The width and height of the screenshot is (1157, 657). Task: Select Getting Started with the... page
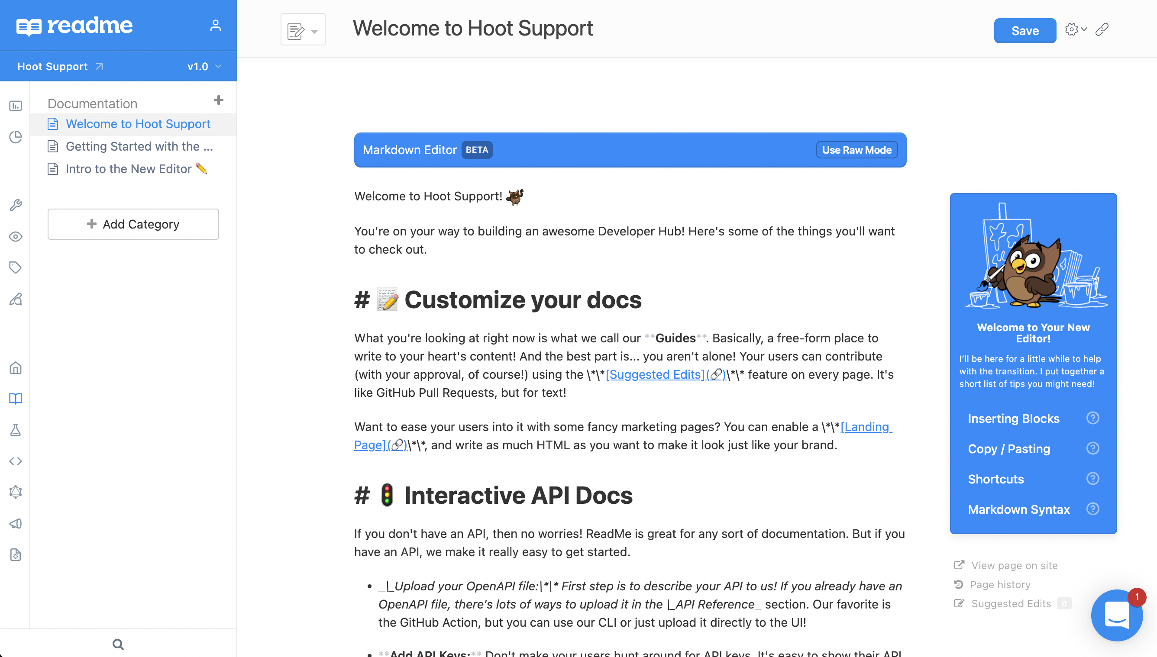139,146
